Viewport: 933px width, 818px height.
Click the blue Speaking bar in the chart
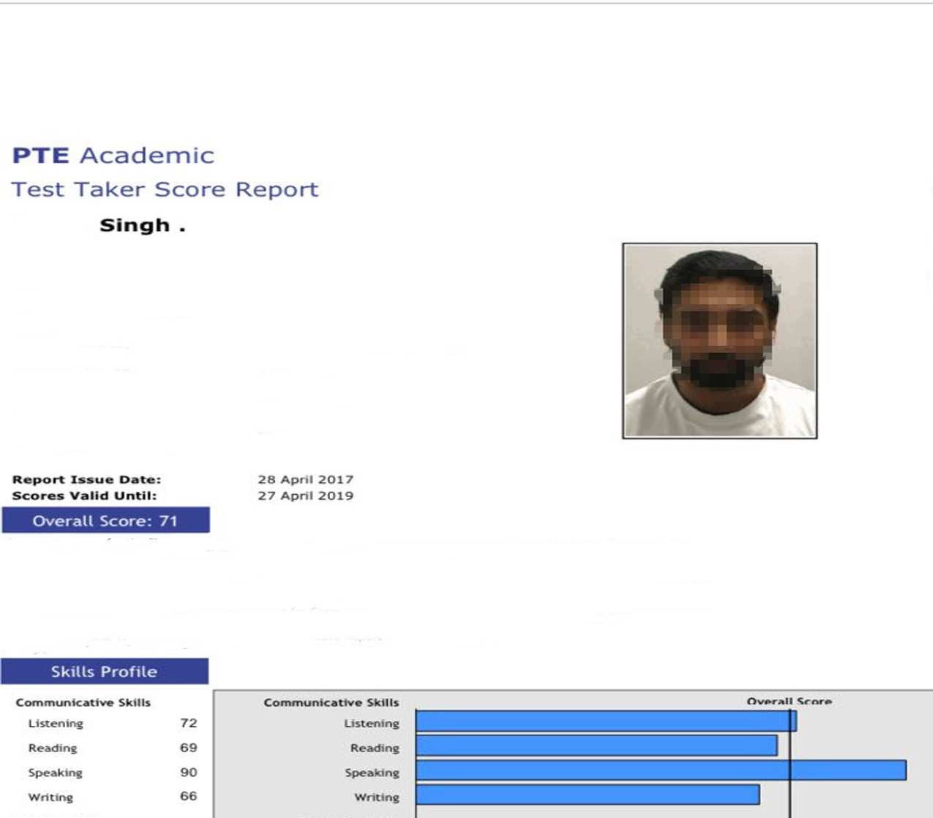(661, 770)
